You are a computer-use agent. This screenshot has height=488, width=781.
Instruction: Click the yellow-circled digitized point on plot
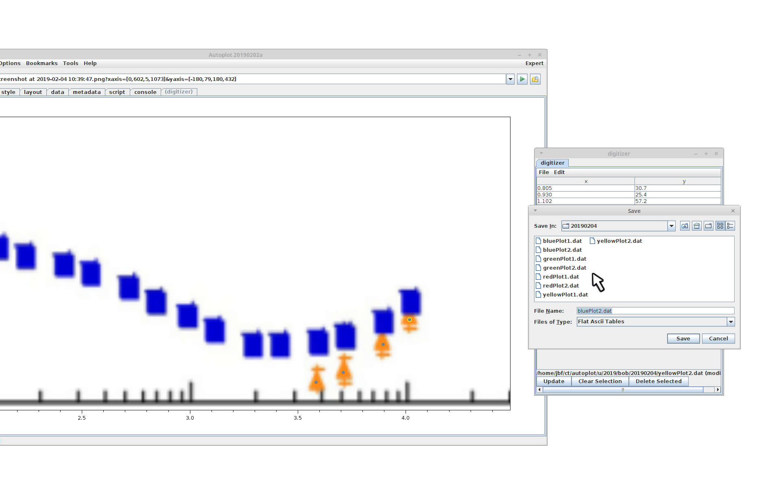410,320
